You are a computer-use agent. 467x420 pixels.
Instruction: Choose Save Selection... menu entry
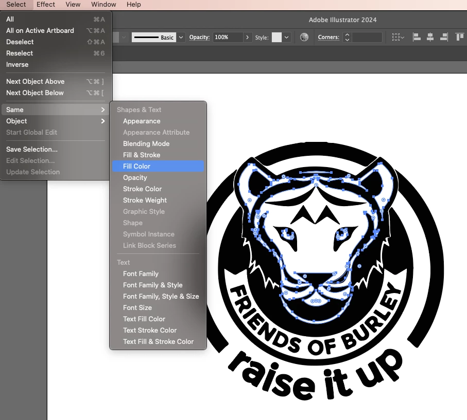(56, 149)
